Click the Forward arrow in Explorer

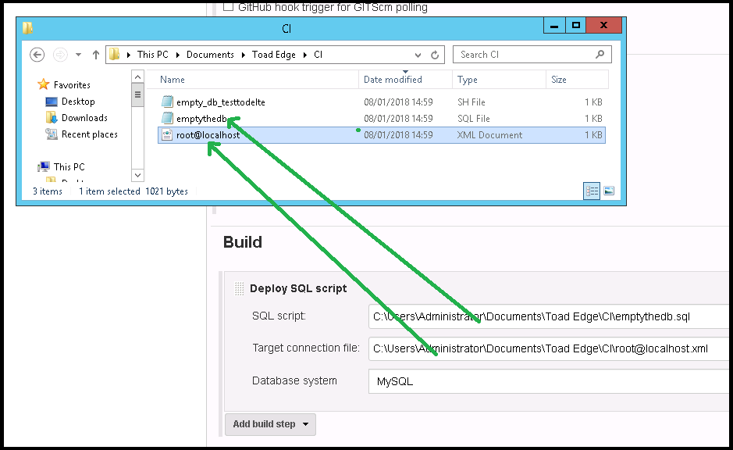[60, 55]
